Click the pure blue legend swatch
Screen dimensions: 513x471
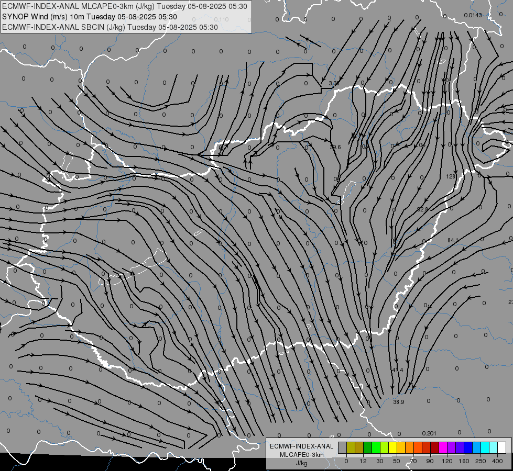point(468,447)
